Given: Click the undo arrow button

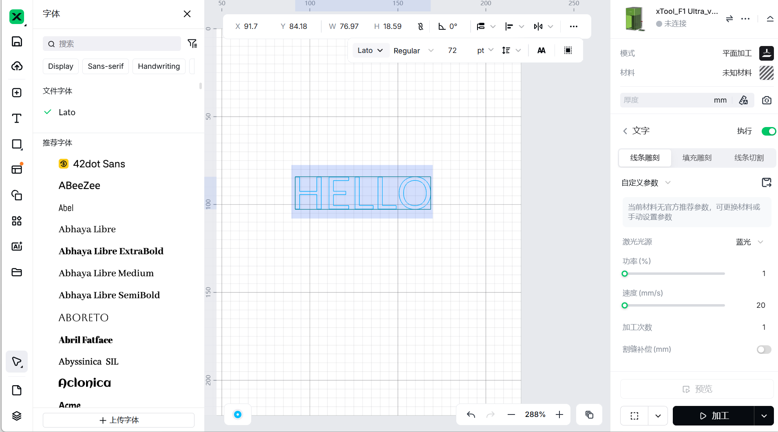Looking at the screenshot, I should [x=471, y=414].
